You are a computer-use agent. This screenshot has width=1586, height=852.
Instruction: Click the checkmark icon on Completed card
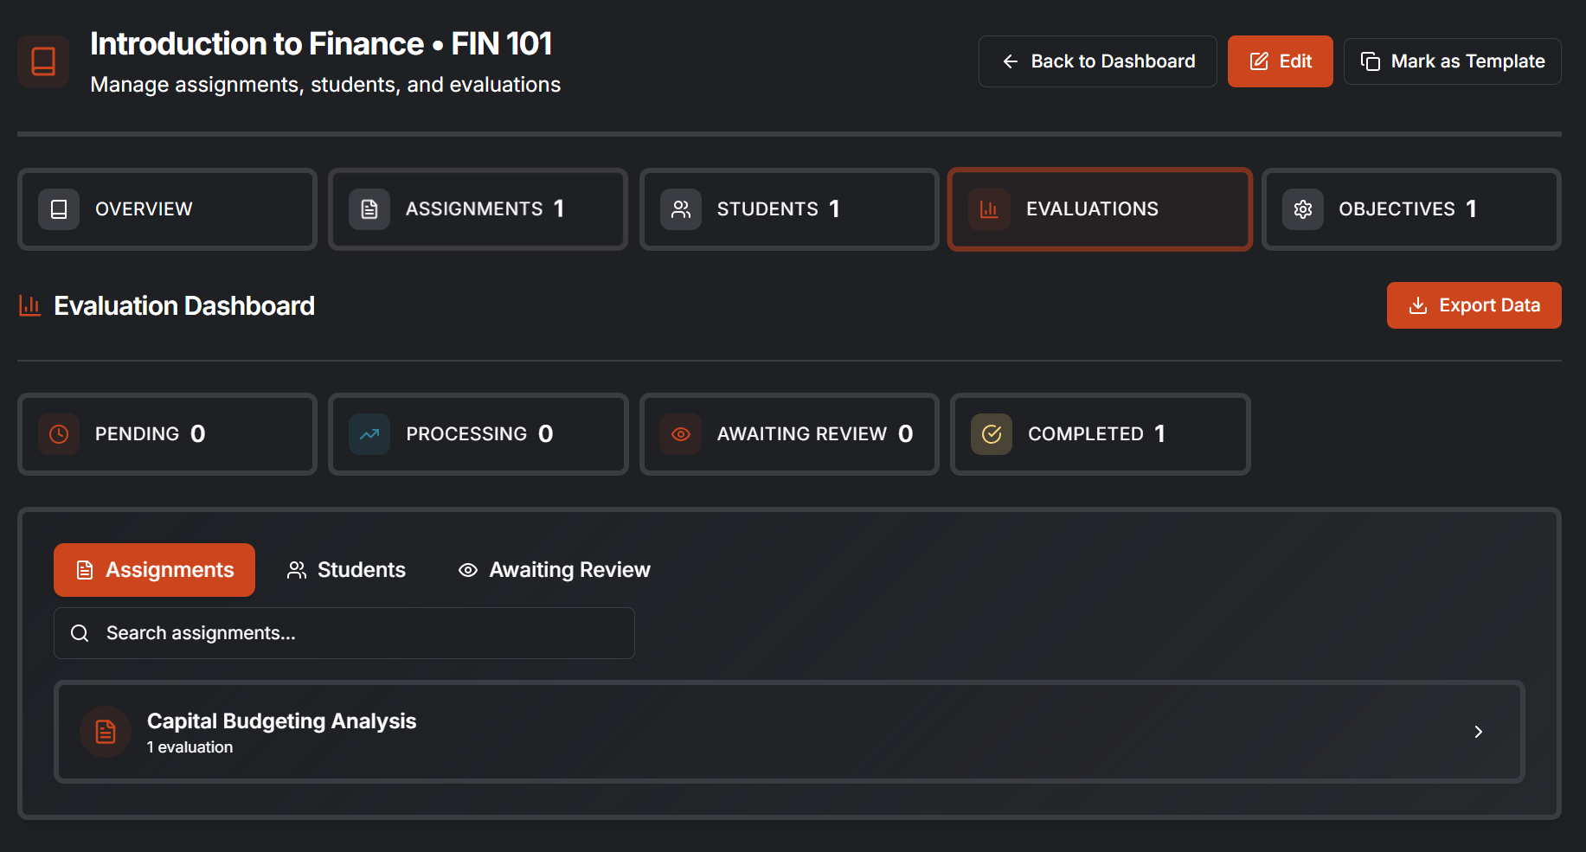coord(992,434)
